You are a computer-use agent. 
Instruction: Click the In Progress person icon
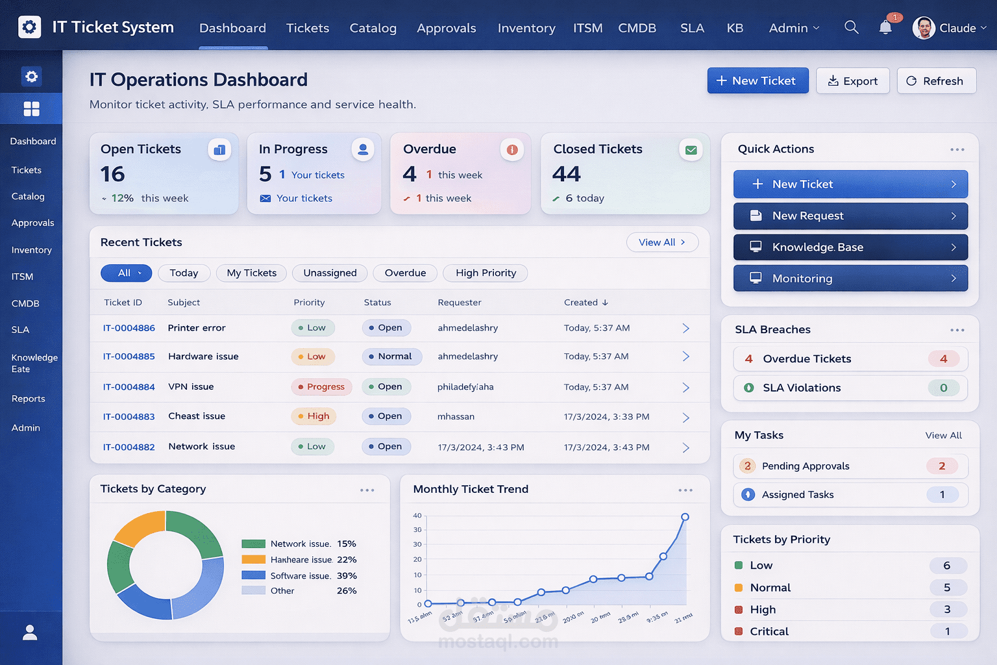(x=363, y=149)
